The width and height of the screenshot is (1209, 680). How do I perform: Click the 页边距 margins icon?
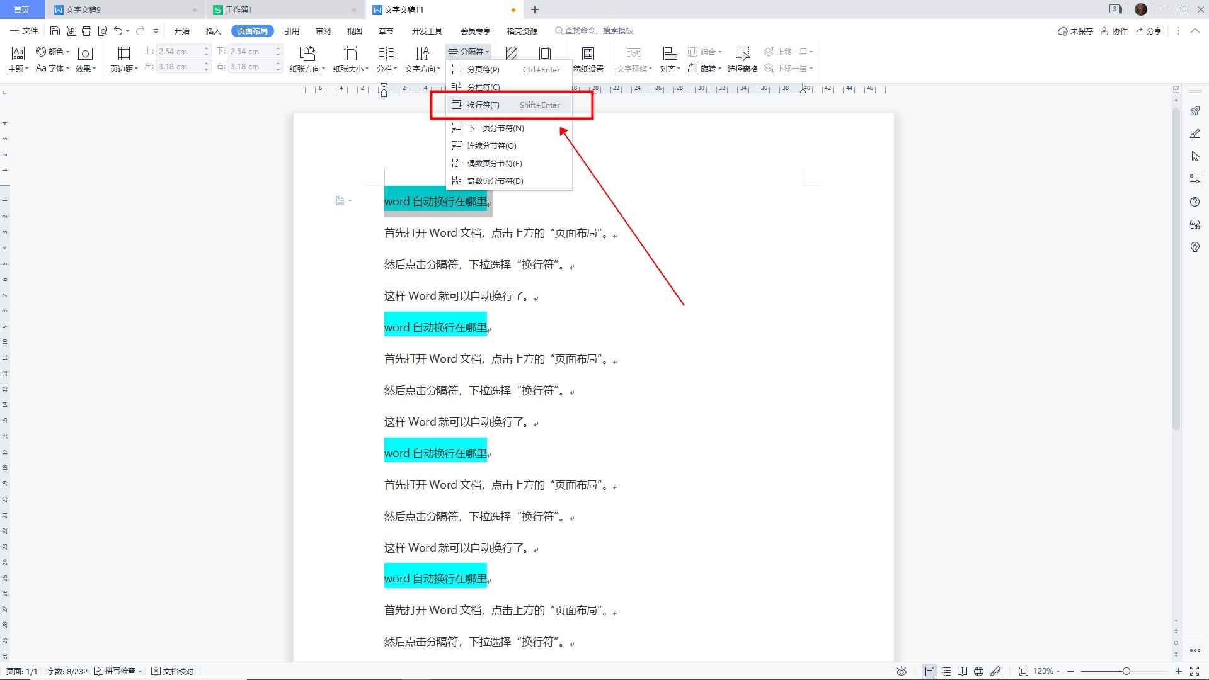123,59
